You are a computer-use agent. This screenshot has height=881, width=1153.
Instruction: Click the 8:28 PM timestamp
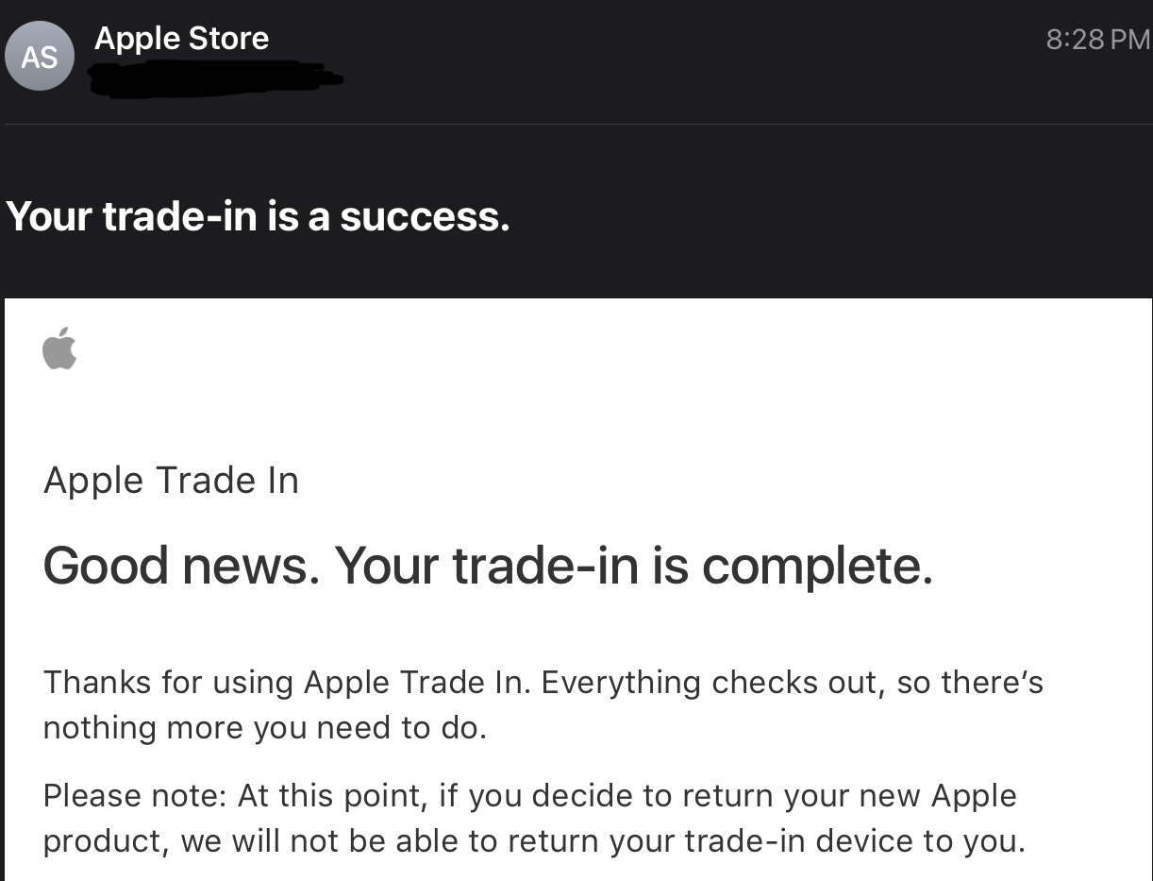point(1097,39)
